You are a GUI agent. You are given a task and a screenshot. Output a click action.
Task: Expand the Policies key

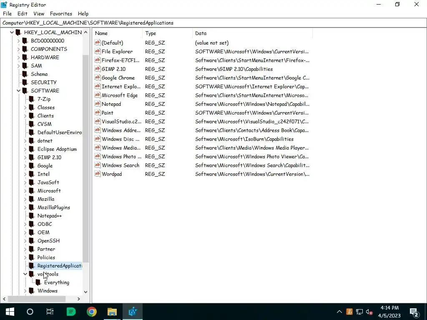click(25, 257)
